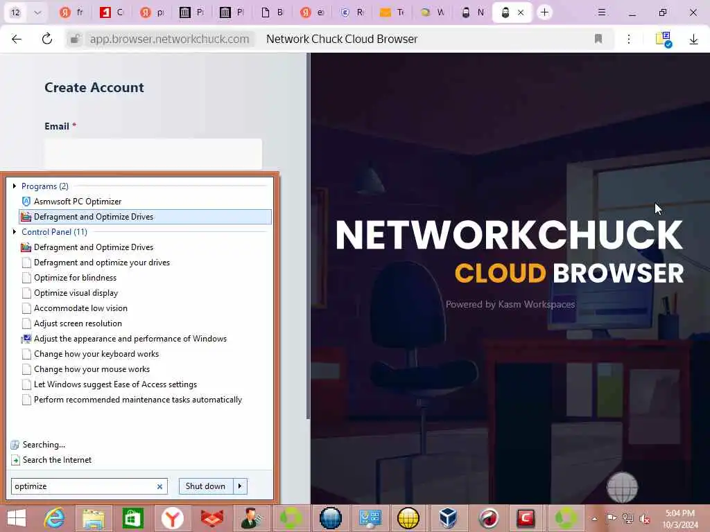Collapse the Control Panel (11) group
This screenshot has height=532, width=710.
[15, 231]
